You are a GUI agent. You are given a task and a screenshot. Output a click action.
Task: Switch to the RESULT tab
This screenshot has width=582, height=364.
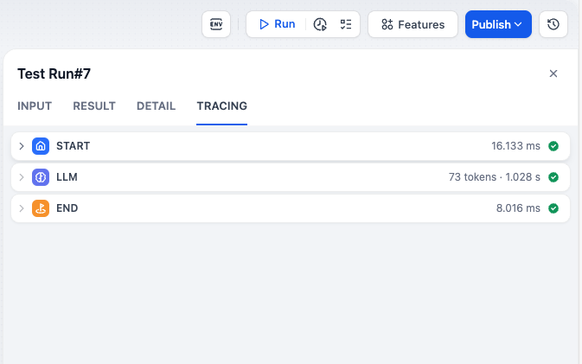coord(94,106)
